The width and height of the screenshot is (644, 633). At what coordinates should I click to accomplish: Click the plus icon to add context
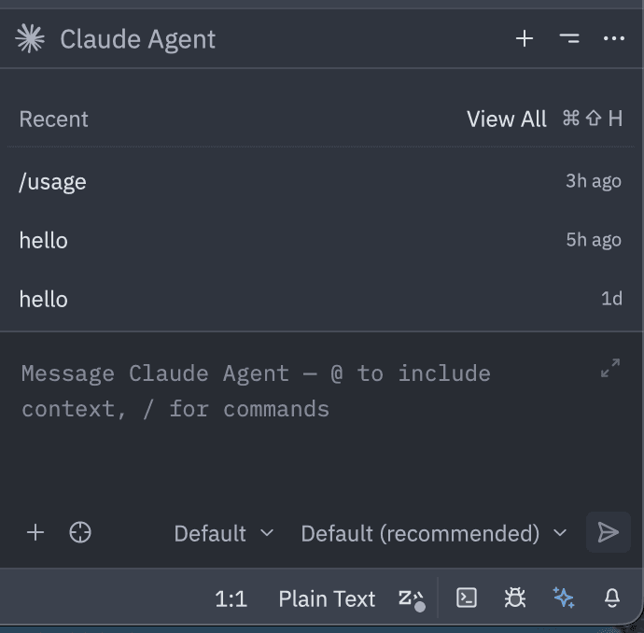pos(35,533)
